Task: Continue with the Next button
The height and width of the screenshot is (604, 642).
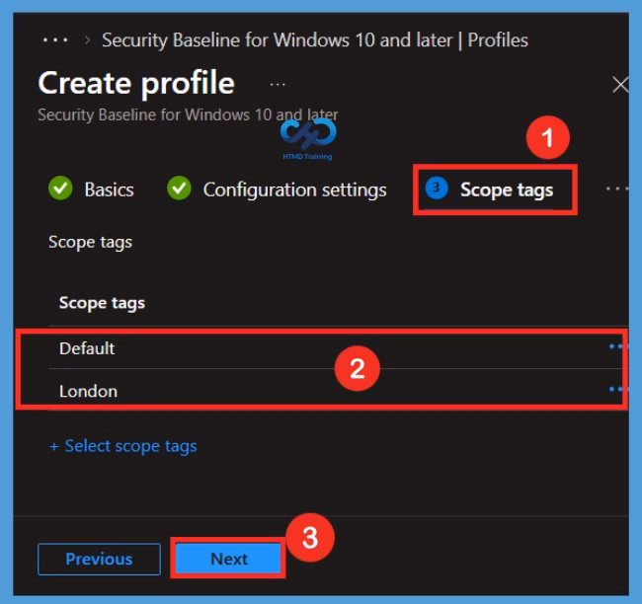Action: pyautogui.click(x=228, y=559)
